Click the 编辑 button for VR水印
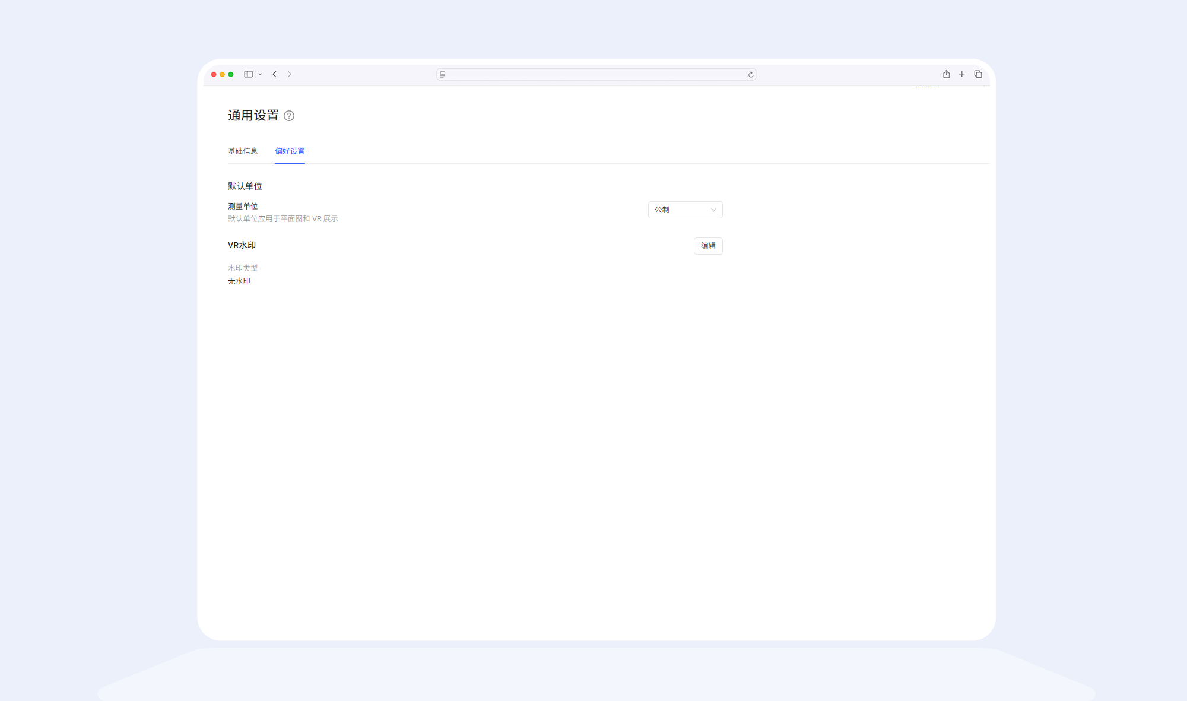 coord(708,246)
